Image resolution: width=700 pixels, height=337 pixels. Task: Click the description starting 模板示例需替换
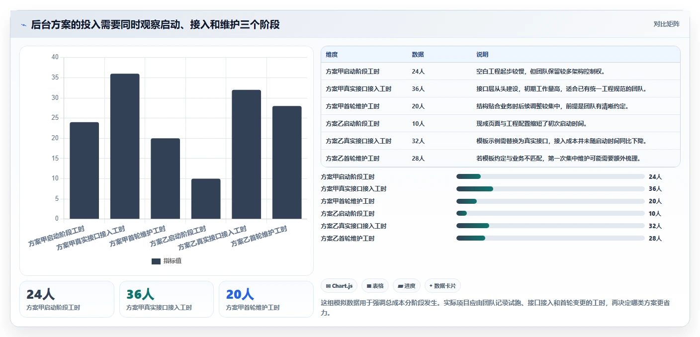click(x=561, y=141)
